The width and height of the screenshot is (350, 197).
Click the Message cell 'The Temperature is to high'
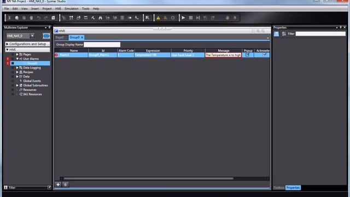click(x=223, y=55)
